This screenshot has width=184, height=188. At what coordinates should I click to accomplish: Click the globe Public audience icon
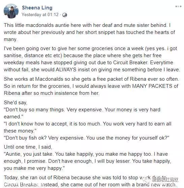coord(65,15)
